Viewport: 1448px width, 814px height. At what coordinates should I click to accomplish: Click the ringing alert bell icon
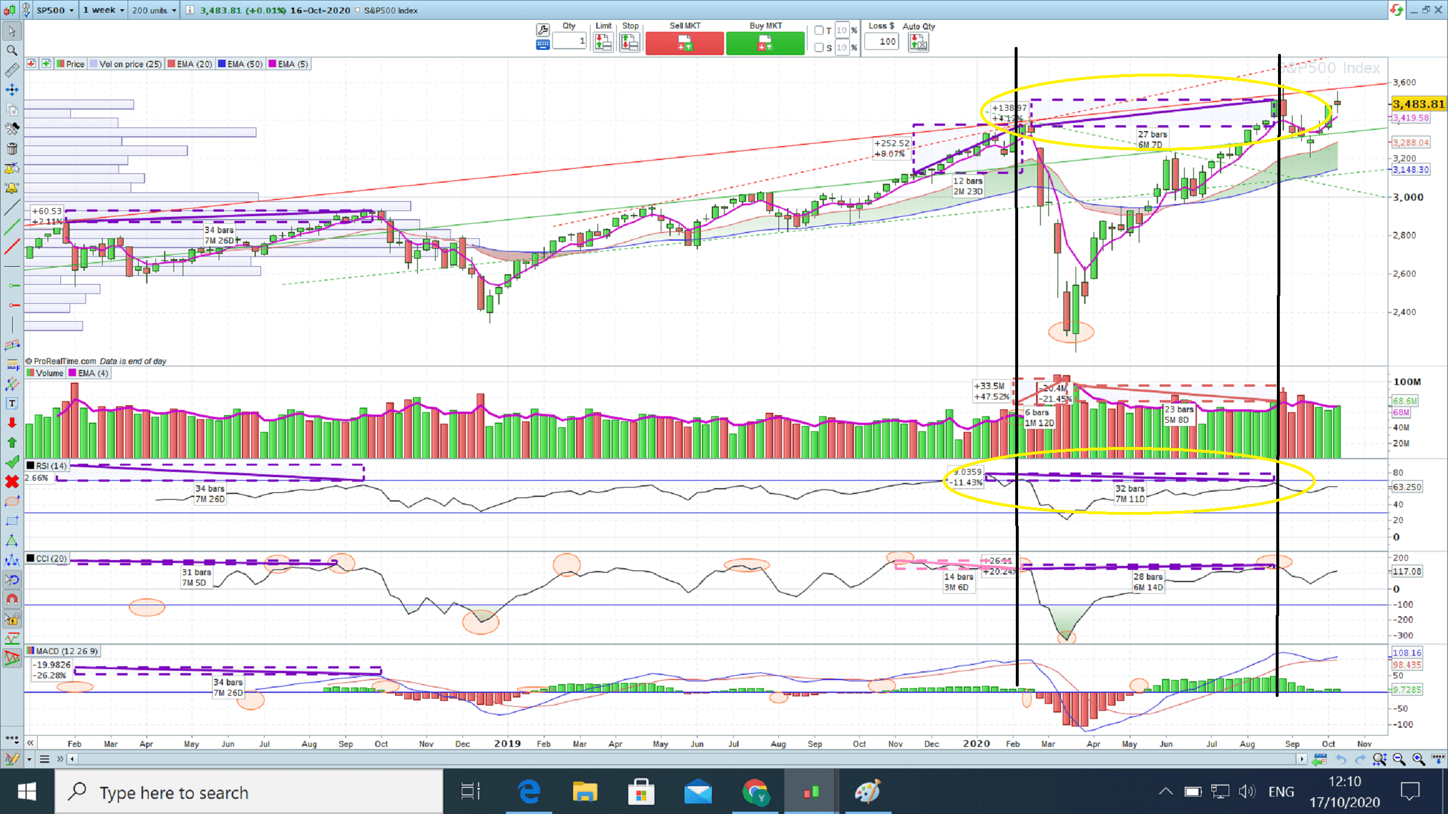coord(12,188)
